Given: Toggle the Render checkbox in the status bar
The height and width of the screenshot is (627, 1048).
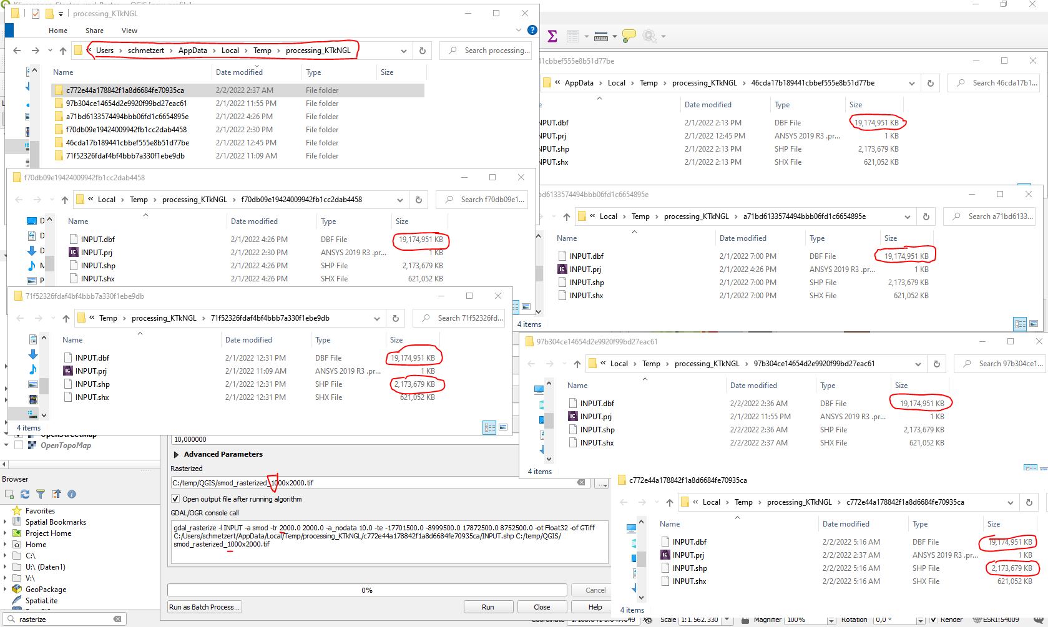Looking at the screenshot, I should [x=934, y=620].
